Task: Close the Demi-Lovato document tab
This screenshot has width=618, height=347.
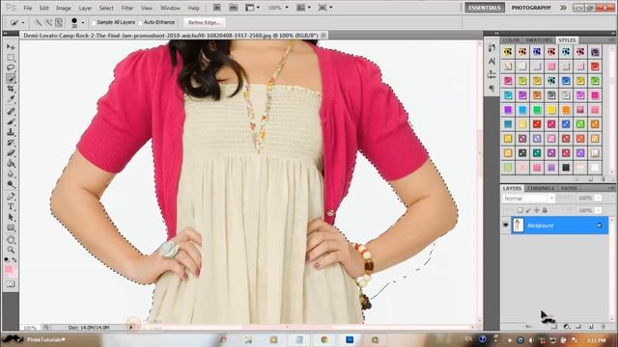Action: point(323,35)
